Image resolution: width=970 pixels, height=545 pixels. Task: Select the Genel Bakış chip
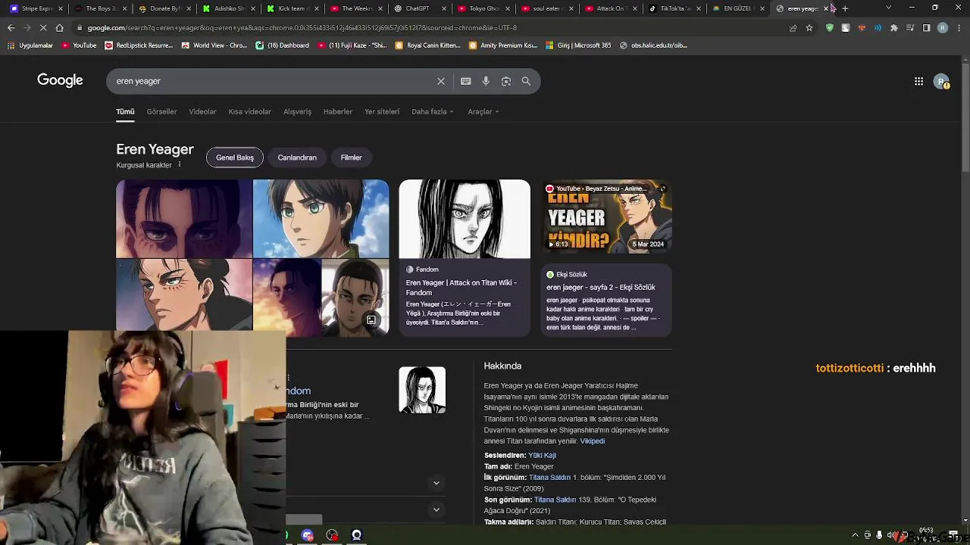(x=235, y=157)
